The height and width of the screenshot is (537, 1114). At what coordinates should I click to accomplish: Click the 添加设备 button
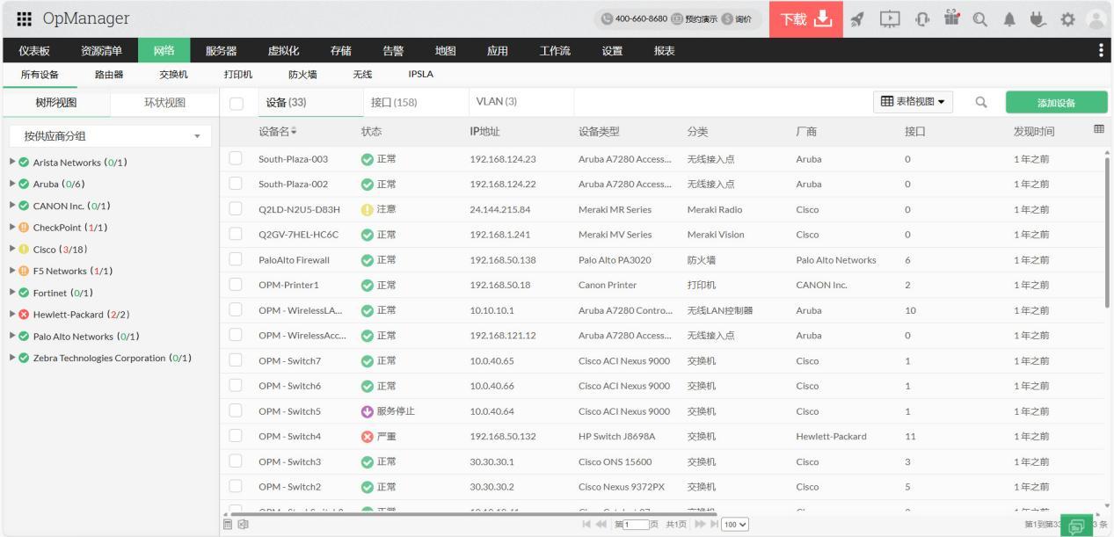1056,103
